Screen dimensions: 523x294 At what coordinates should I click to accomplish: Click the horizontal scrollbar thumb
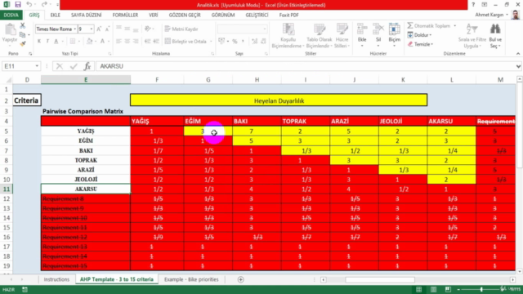point(379,279)
